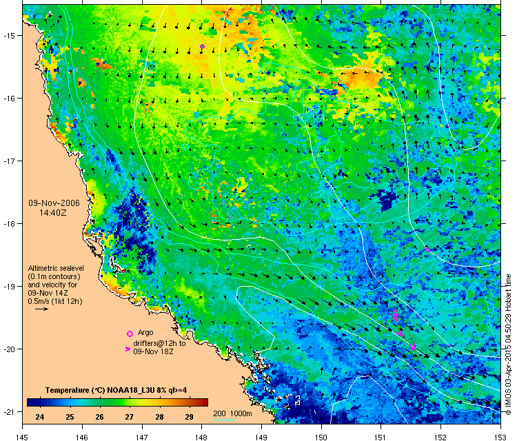Click the latitude axis label '-17'
The width and height of the screenshot is (517, 441).
tap(8, 161)
